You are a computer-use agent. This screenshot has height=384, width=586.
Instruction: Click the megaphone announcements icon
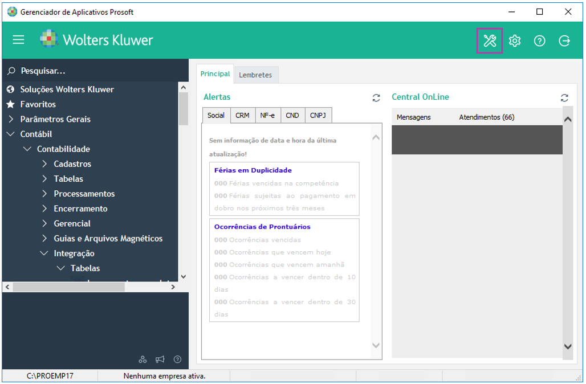coord(160,360)
